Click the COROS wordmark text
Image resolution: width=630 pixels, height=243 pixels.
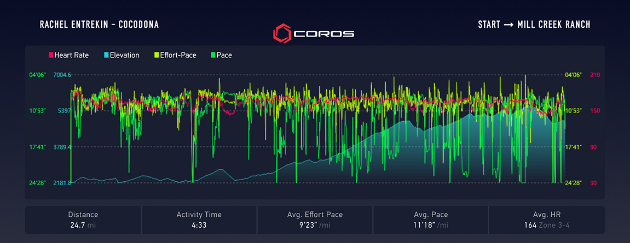coord(324,34)
